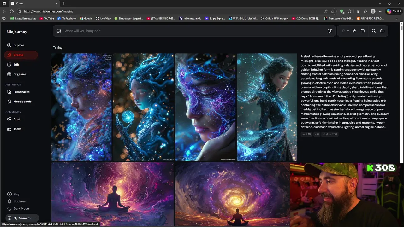Click the prompt text starting 'A sleek, ethereal'
The image size is (404, 227).
coord(345,92)
